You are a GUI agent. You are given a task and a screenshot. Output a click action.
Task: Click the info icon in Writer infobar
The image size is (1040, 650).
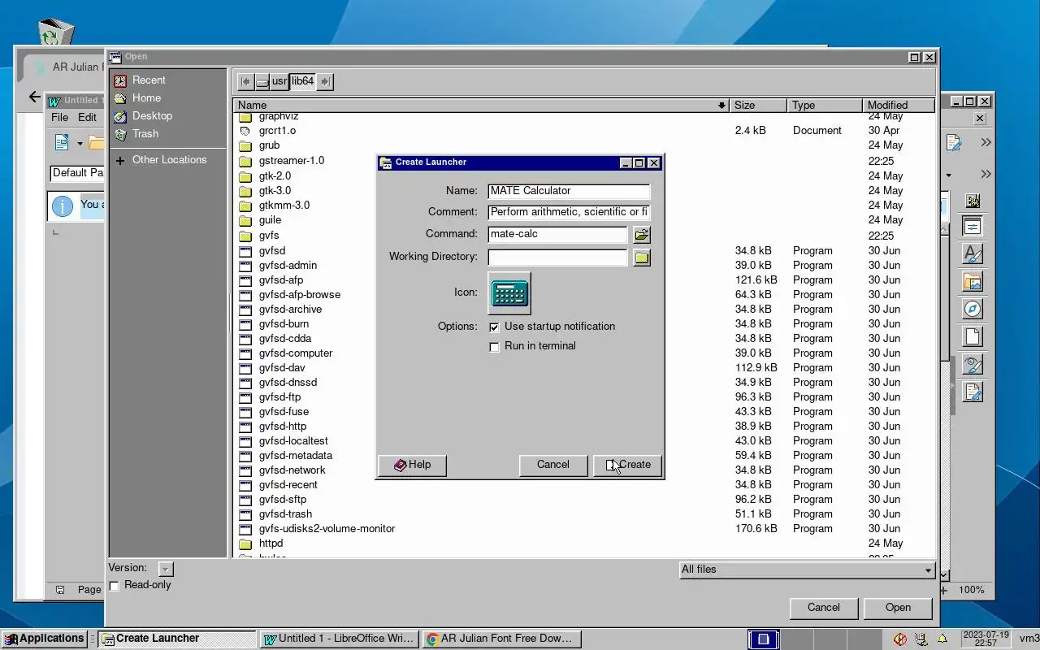pos(63,206)
